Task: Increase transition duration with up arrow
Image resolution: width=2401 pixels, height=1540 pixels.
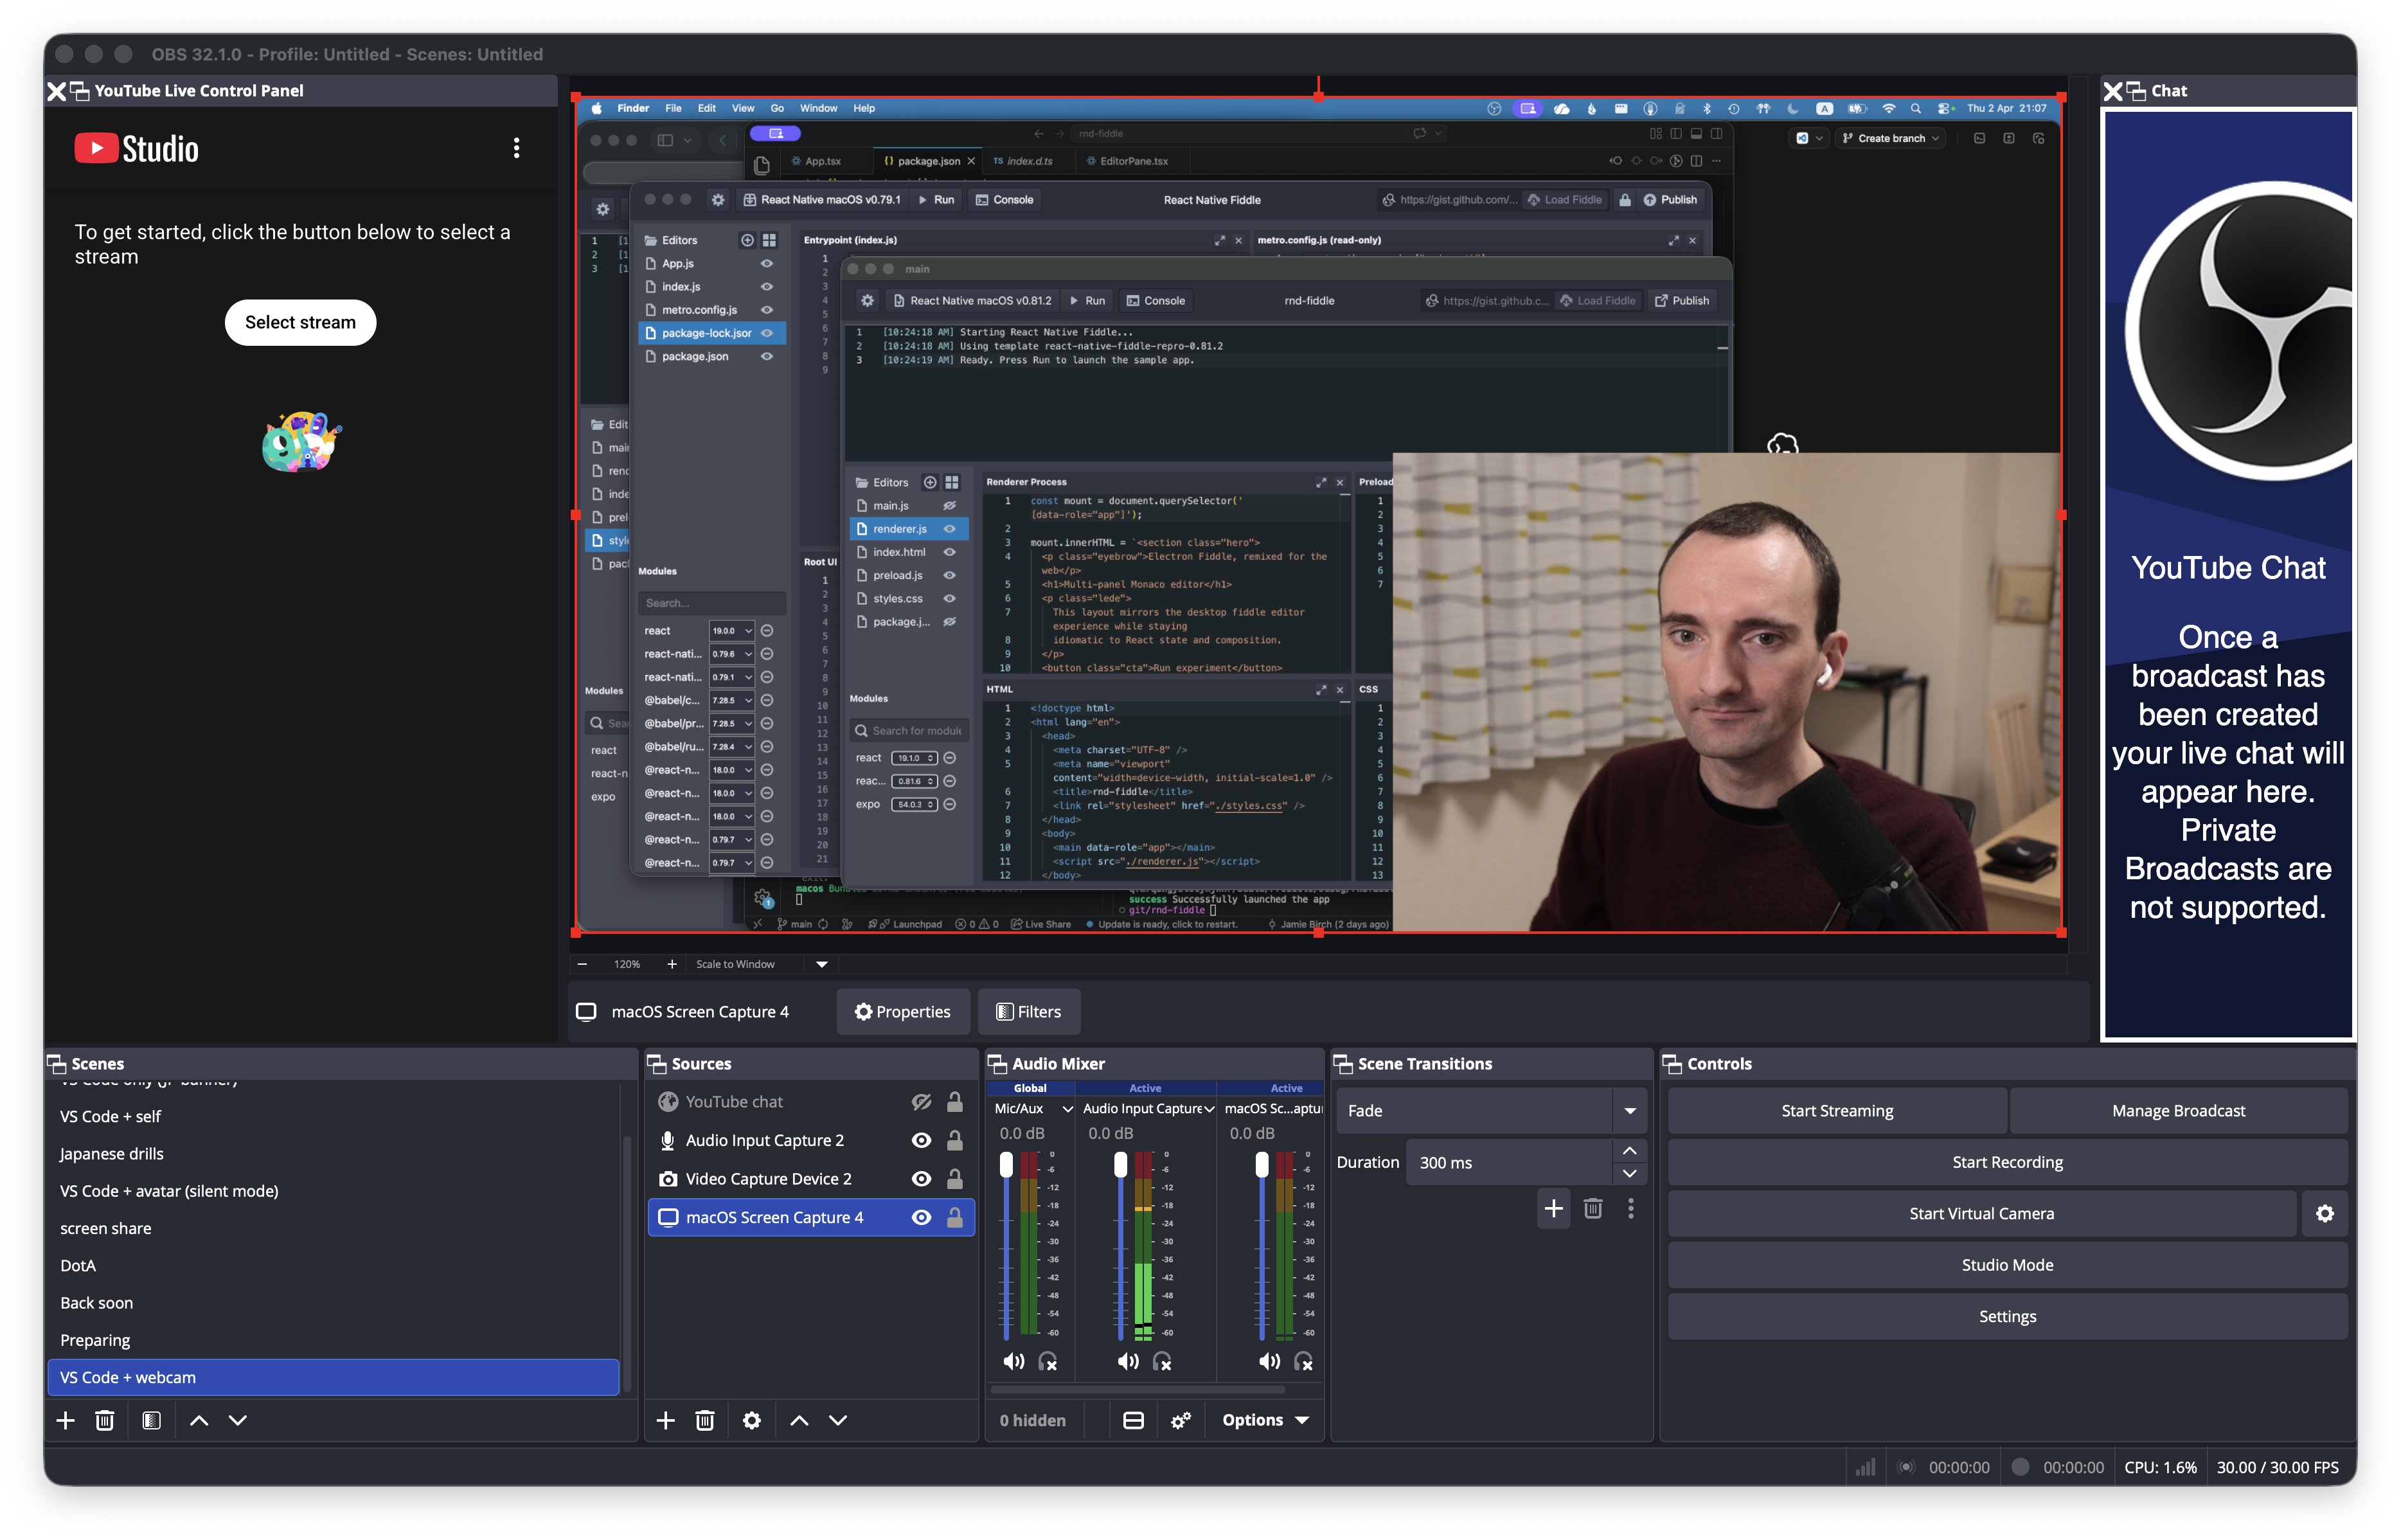Action: (1629, 1151)
